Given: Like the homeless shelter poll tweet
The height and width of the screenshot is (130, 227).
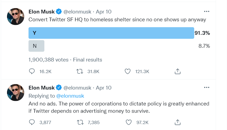Looking at the screenshot, I should click(x=128, y=71).
